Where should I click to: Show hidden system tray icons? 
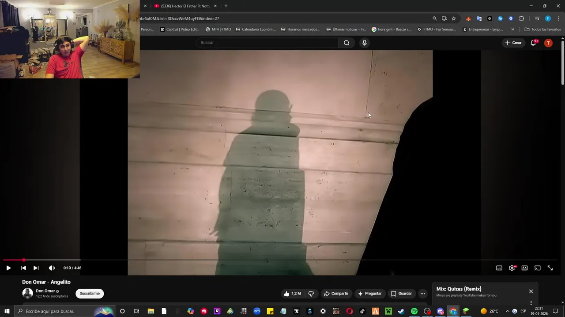507,311
